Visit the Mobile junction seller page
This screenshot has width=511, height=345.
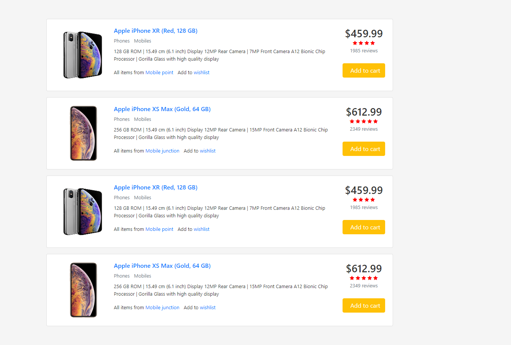tap(162, 151)
